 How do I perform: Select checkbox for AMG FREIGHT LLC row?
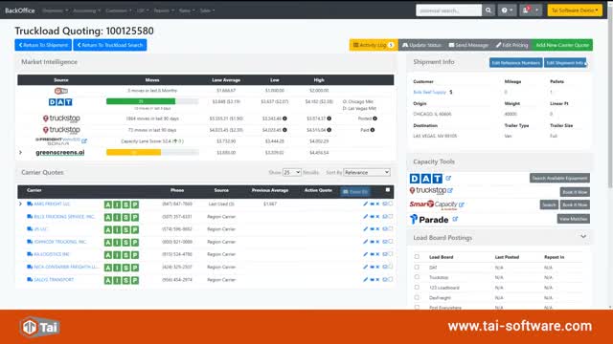(x=390, y=204)
